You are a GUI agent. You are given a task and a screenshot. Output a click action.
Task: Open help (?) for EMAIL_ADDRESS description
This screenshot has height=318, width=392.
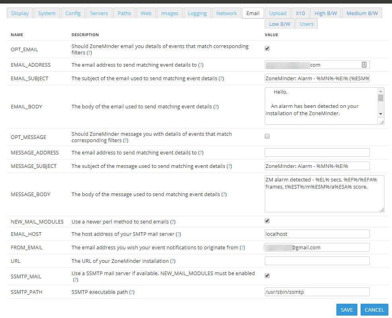[201, 65]
